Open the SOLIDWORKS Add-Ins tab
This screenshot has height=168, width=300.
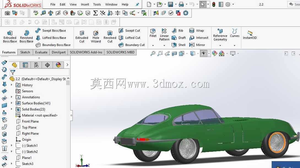(x=86, y=52)
